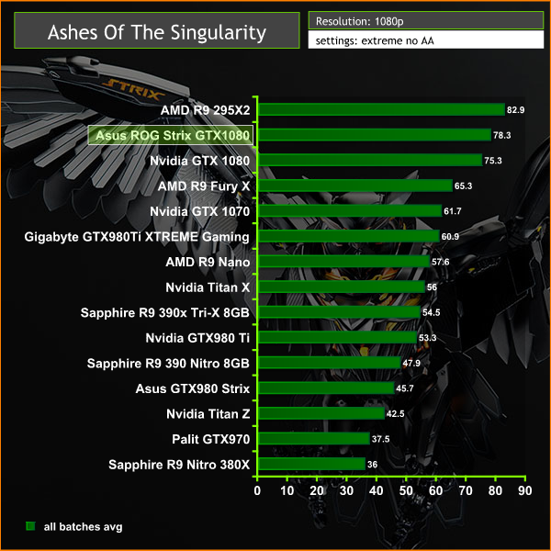
Task: Click the 78.3 bar value
Action: click(501, 135)
